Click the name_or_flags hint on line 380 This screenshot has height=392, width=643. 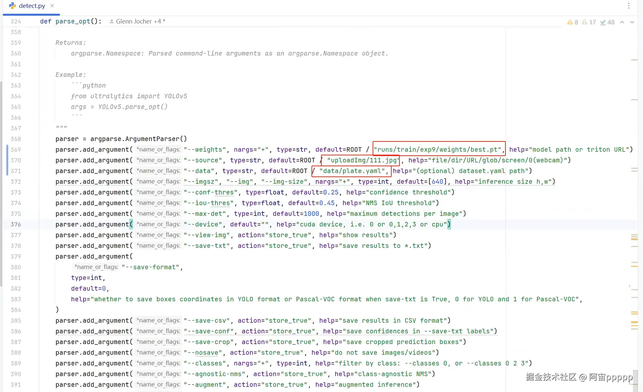coord(96,267)
